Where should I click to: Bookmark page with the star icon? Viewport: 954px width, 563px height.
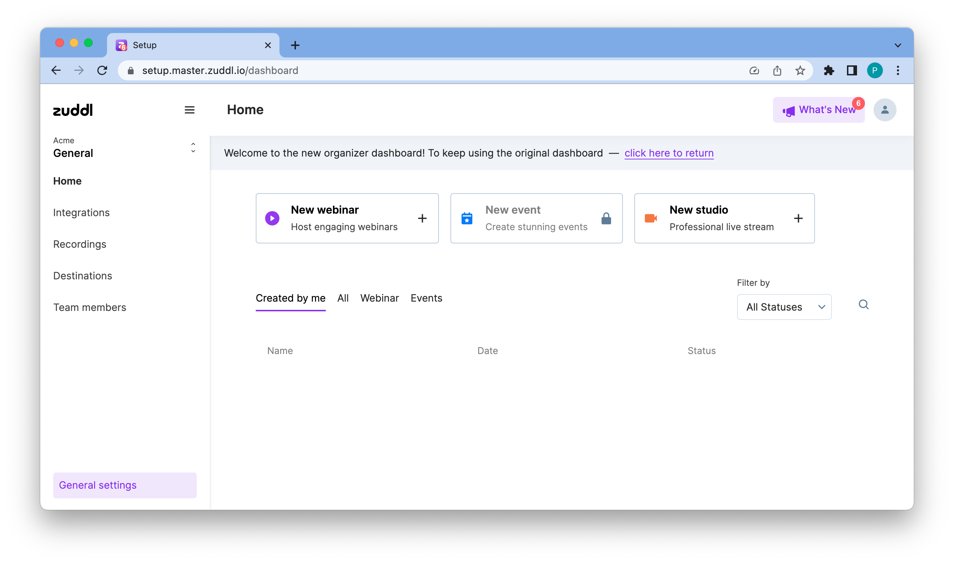(x=800, y=71)
